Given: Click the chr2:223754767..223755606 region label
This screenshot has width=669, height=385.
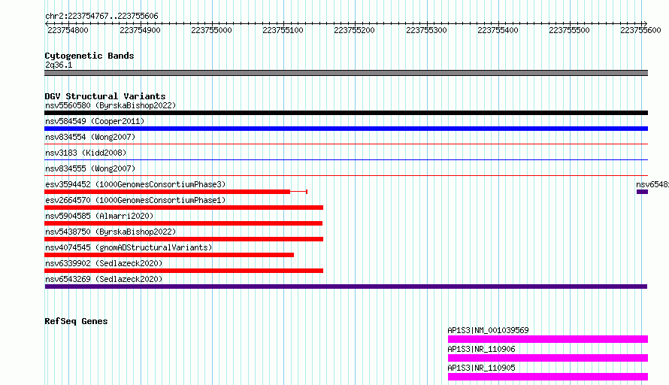Looking at the screenshot, I should click(101, 16).
